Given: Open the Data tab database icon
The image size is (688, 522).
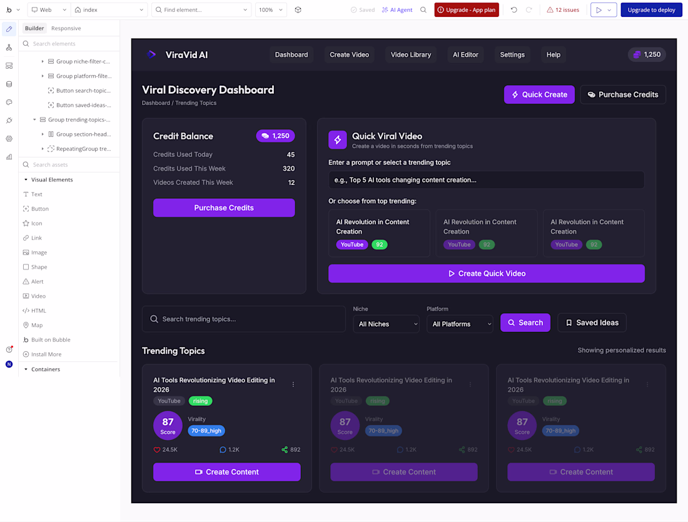Looking at the screenshot, I should 9,84.
